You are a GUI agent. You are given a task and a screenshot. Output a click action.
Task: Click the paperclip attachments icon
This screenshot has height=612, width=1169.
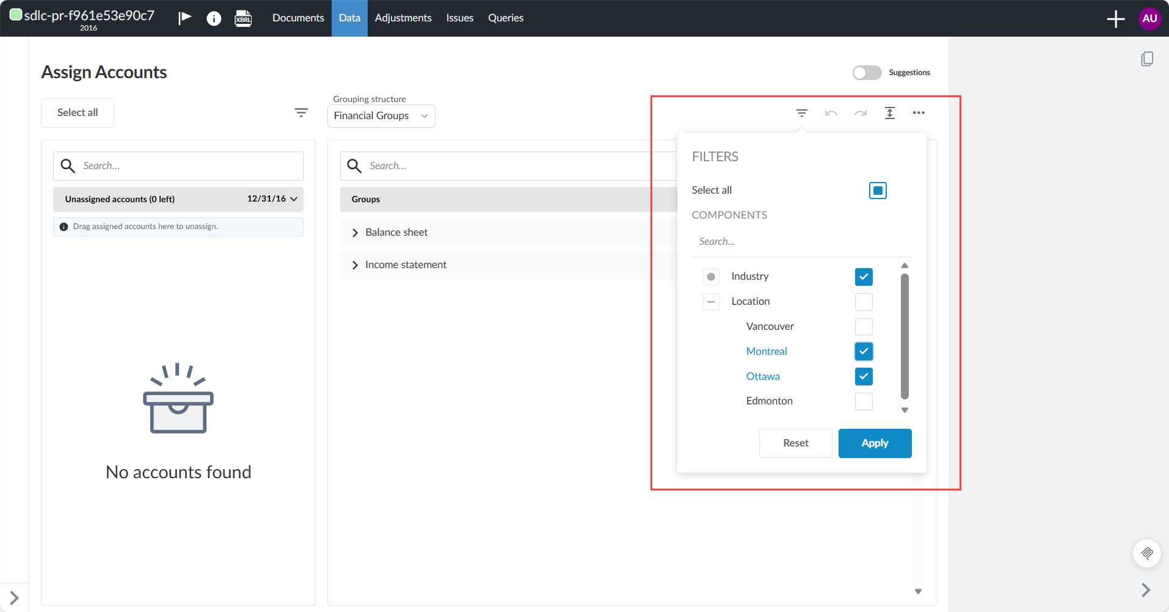[x=1147, y=553]
